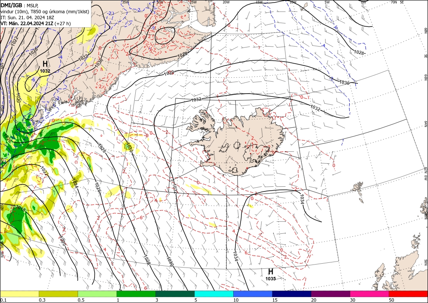428x303 pixels.
Task: Select the green 1 mm legend swatch
Action: coord(136,294)
